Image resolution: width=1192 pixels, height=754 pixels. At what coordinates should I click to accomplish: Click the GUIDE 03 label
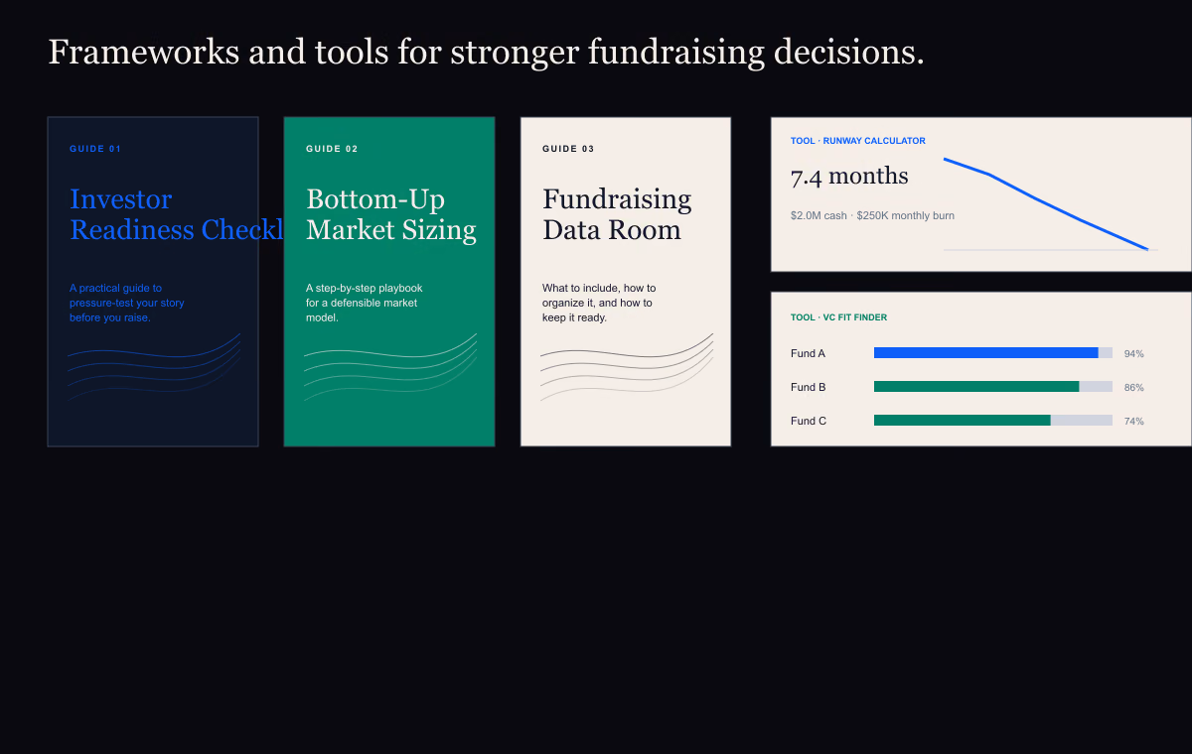pyautogui.click(x=568, y=149)
